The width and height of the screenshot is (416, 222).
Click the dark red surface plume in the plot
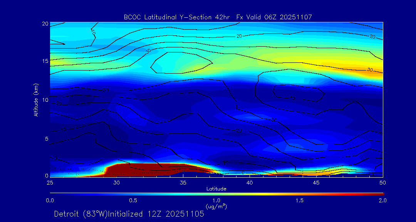coord(154,169)
